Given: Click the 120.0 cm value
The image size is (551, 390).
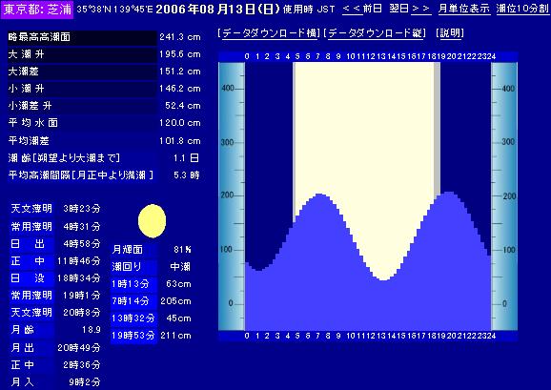Looking at the screenshot, I should pos(180,123).
